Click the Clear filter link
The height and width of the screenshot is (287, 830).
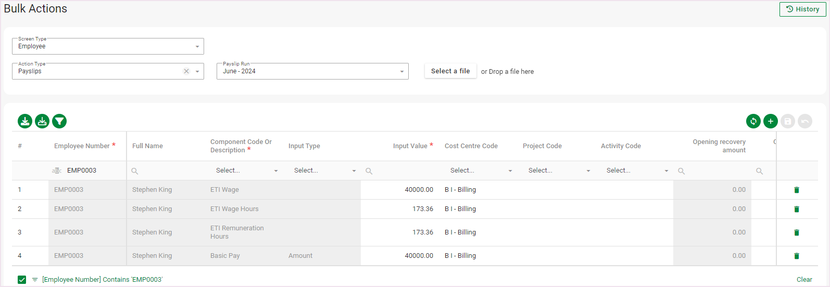(804, 280)
